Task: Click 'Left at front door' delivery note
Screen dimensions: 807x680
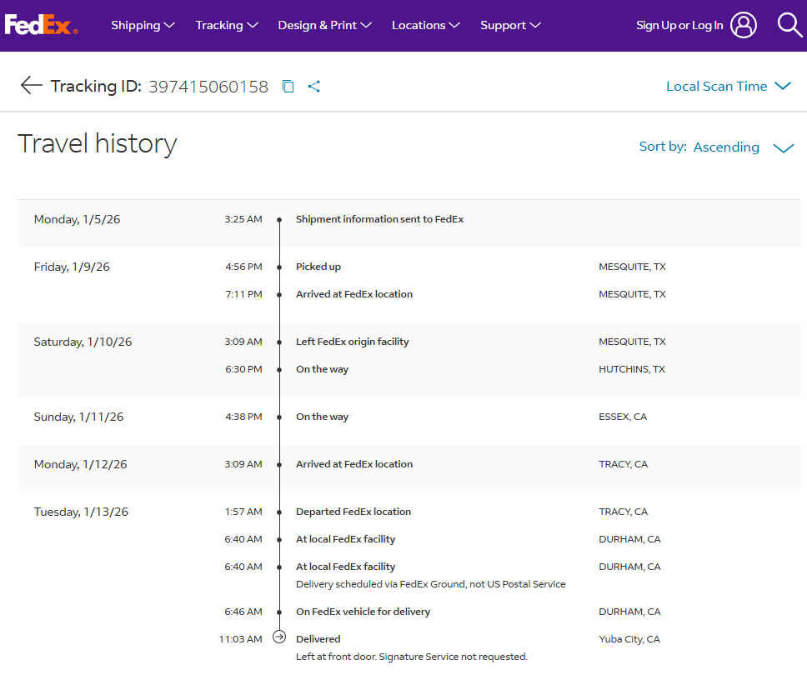Action: point(412,657)
